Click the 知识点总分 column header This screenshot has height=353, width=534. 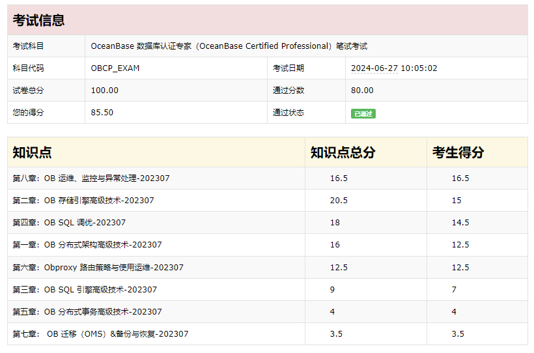[x=343, y=152]
